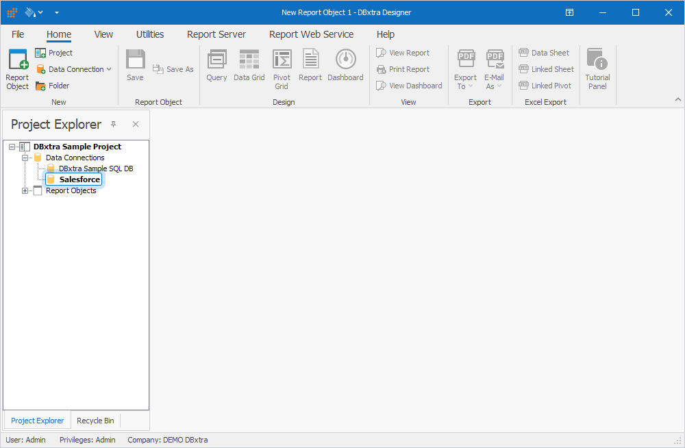Image resolution: width=685 pixels, height=448 pixels.
Task: Open the Data Grid designer
Action: point(249,65)
